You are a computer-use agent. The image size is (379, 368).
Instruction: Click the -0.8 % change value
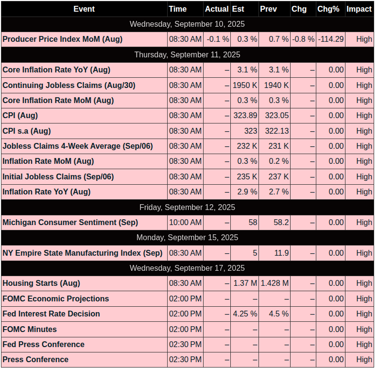(303, 39)
